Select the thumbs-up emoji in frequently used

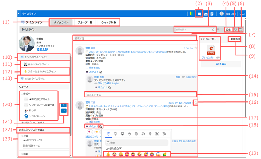(109, 154)
